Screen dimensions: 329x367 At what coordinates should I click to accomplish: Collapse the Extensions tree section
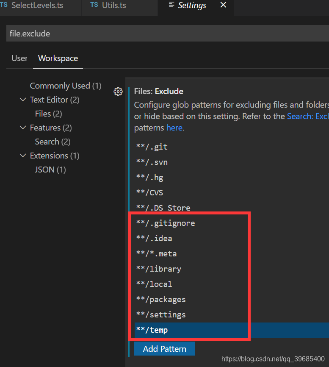tap(23, 156)
